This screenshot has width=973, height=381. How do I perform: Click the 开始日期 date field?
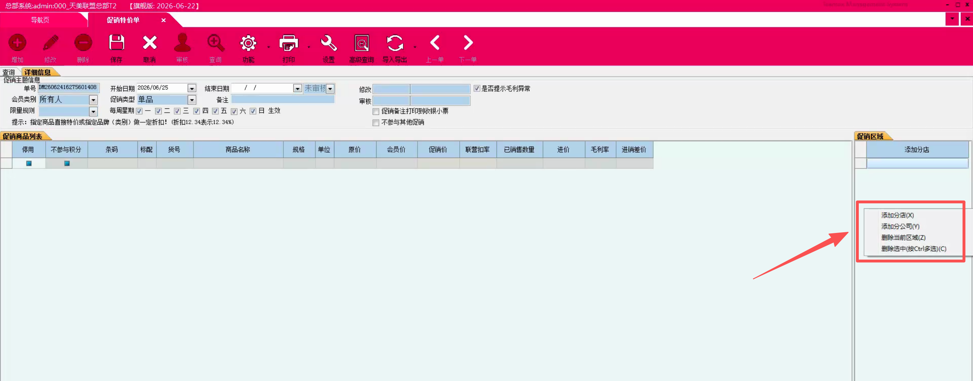[x=162, y=88]
